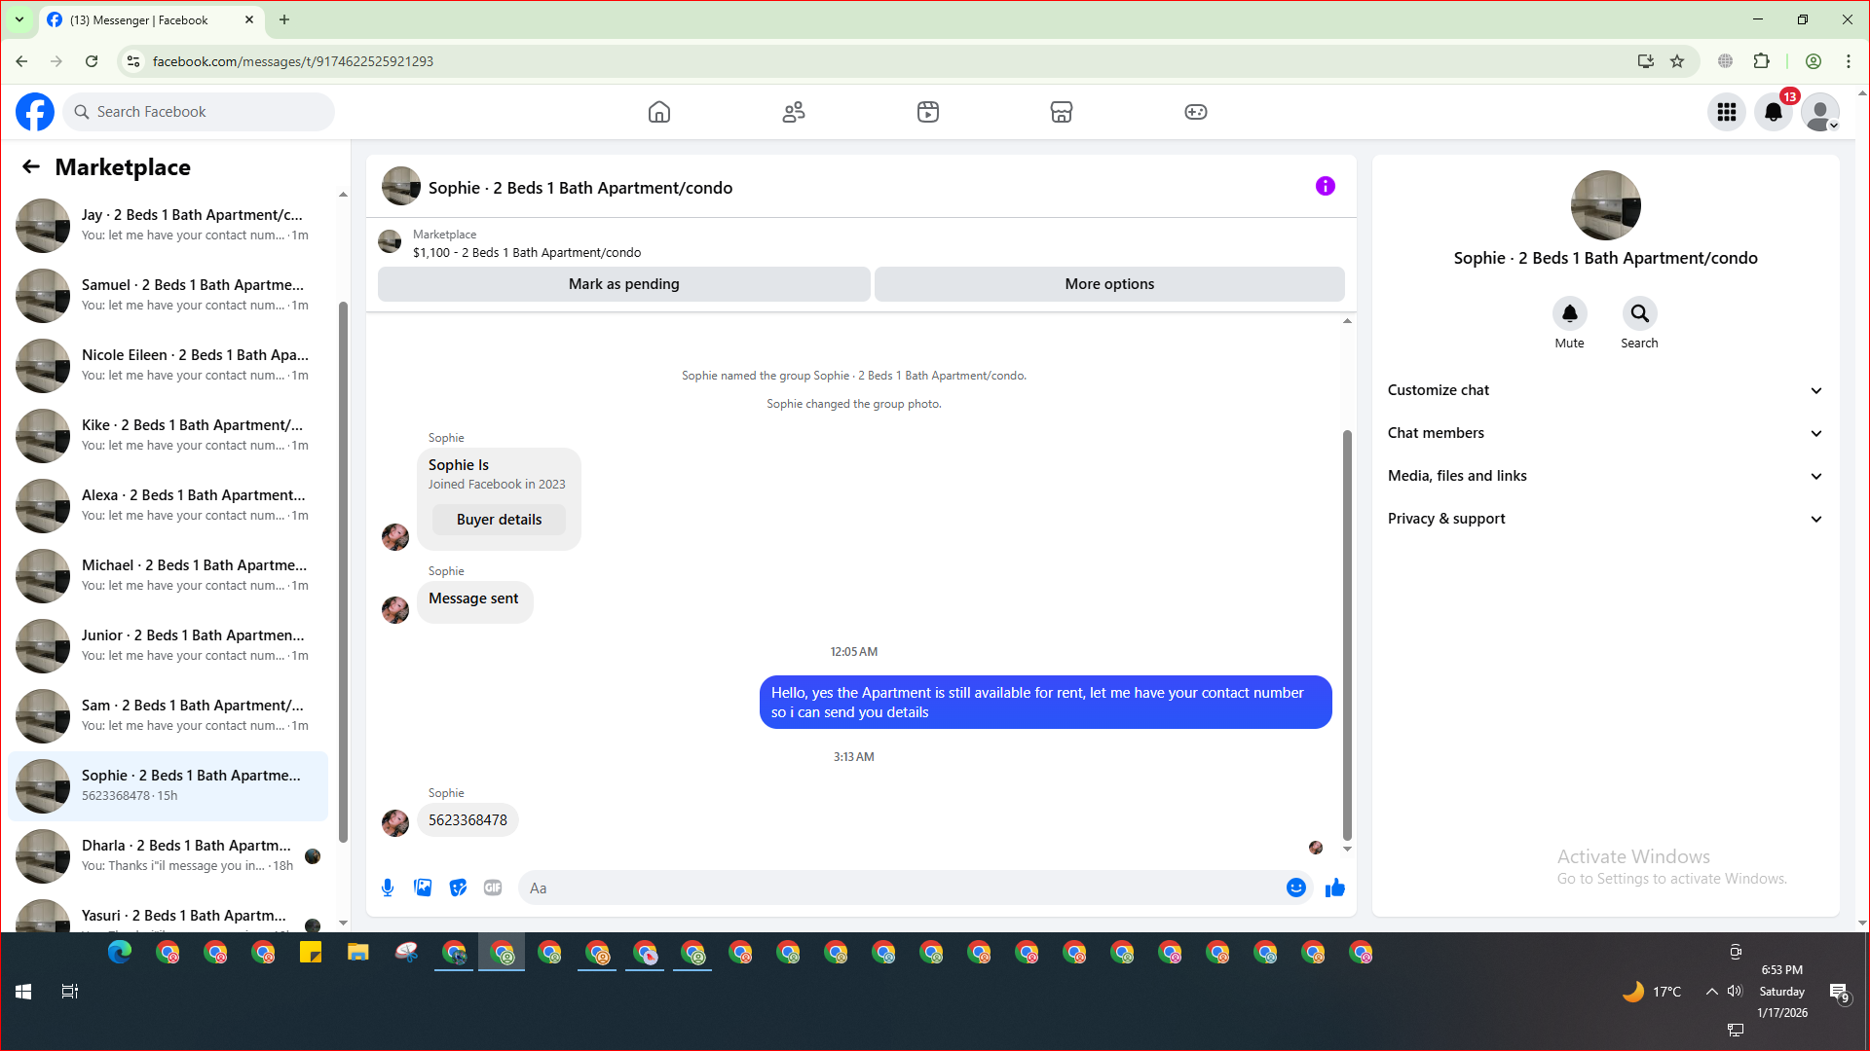Open the Facebook Home tab
The image size is (1870, 1051).
point(659,112)
